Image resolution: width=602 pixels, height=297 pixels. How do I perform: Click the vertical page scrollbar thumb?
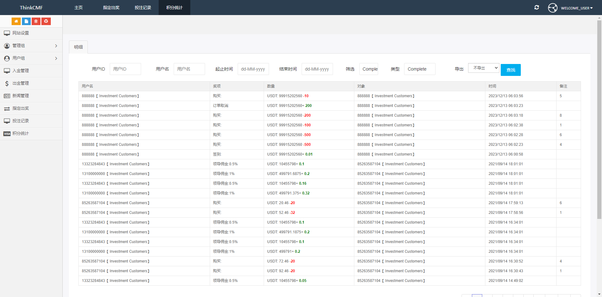(x=599, y=119)
